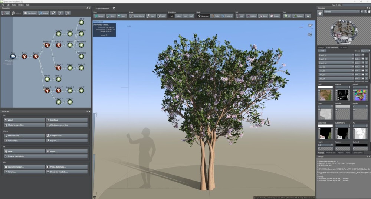Viewport: 371px width, 199px height.
Task: Select the Trunk node in generation graph
Action: pos(24,57)
